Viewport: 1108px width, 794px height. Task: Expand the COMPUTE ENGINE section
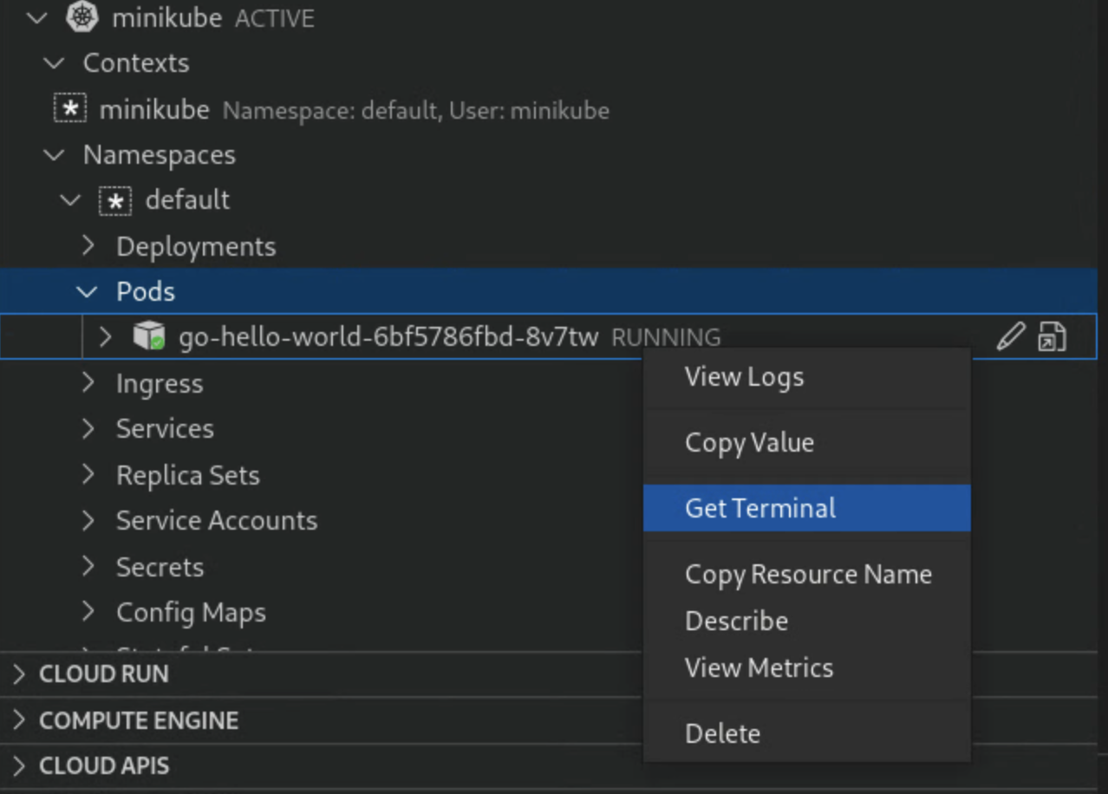(17, 719)
